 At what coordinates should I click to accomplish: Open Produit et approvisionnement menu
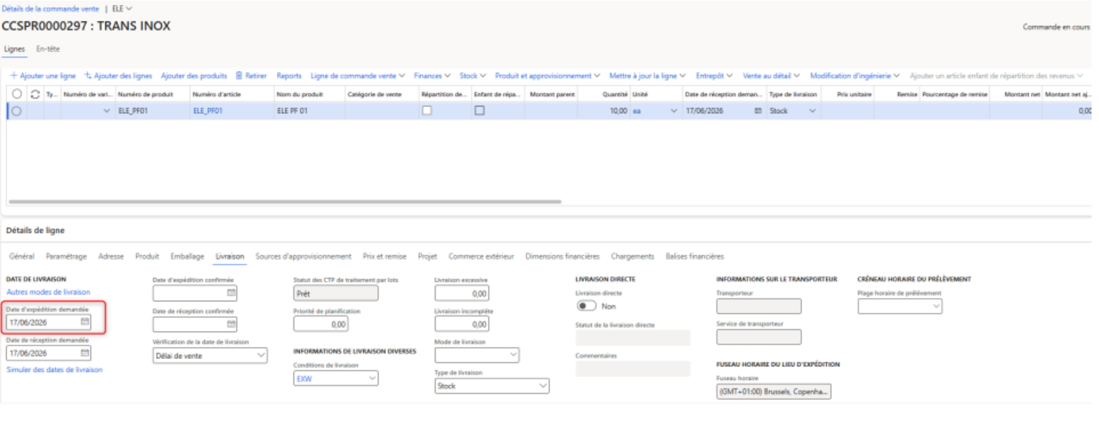(x=547, y=76)
